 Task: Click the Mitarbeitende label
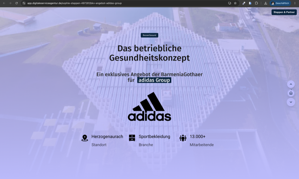coord(202,145)
